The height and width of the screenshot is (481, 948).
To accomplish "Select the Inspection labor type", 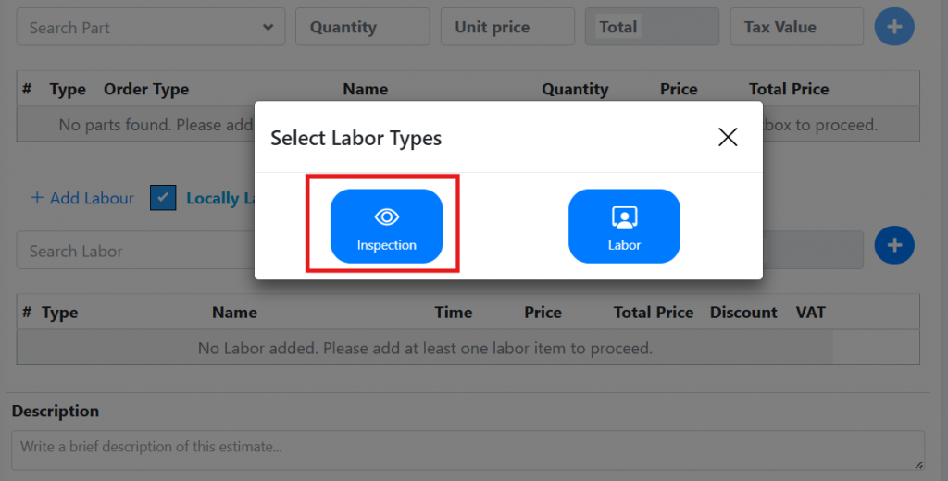I will 386,227.
